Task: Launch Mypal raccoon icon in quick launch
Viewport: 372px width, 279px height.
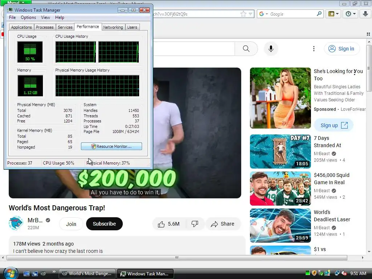Action: [x=43, y=274]
